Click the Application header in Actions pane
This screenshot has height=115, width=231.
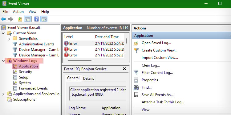click(x=181, y=36)
